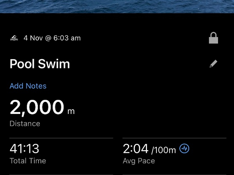This screenshot has width=234, height=175.
Task: Tap the Distance label
Action: (25, 124)
